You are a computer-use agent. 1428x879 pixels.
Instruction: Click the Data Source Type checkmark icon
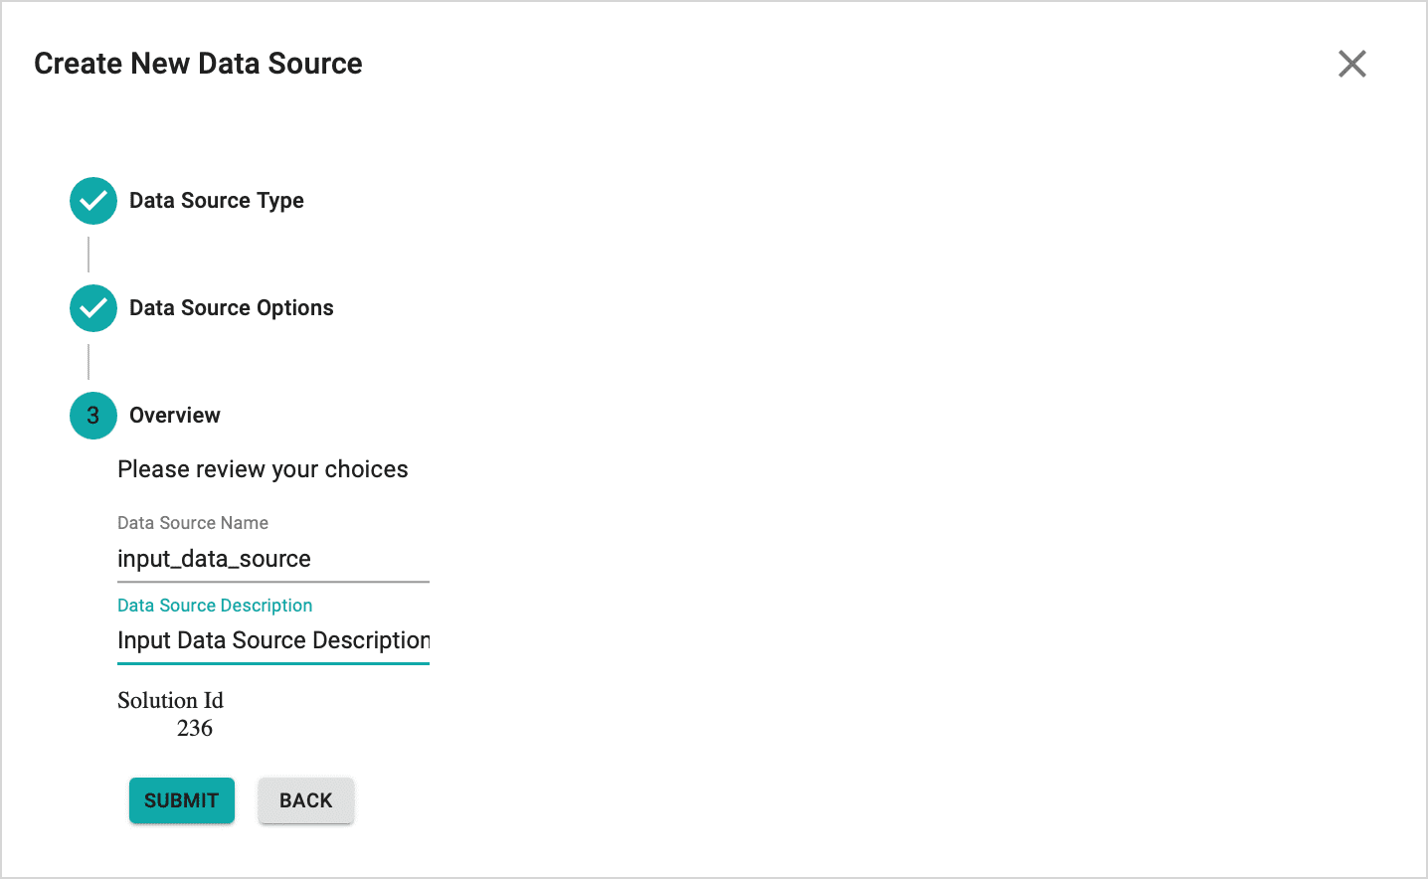pos(93,201)
